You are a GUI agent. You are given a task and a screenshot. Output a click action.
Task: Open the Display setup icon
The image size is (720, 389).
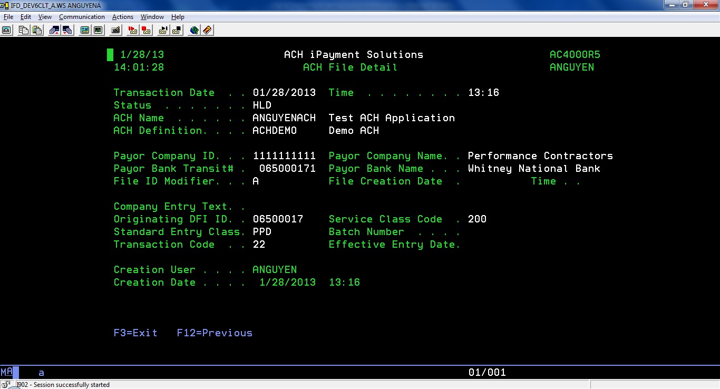pyautogui.click(x=85, y=30)
